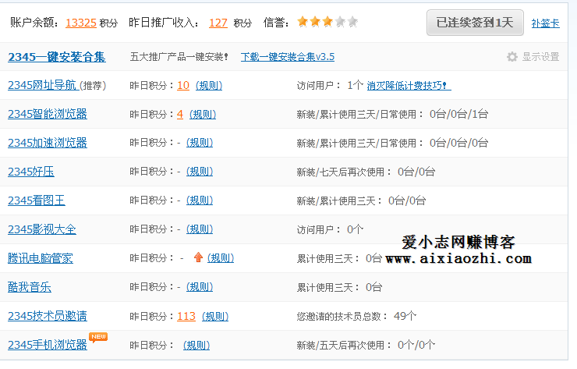Click the display settings gear icon
This screenshot has height=369, width=577.
point(512,57)
